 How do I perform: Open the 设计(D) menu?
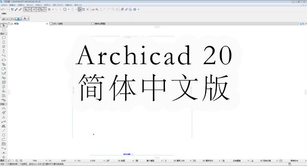coord(30,5)
